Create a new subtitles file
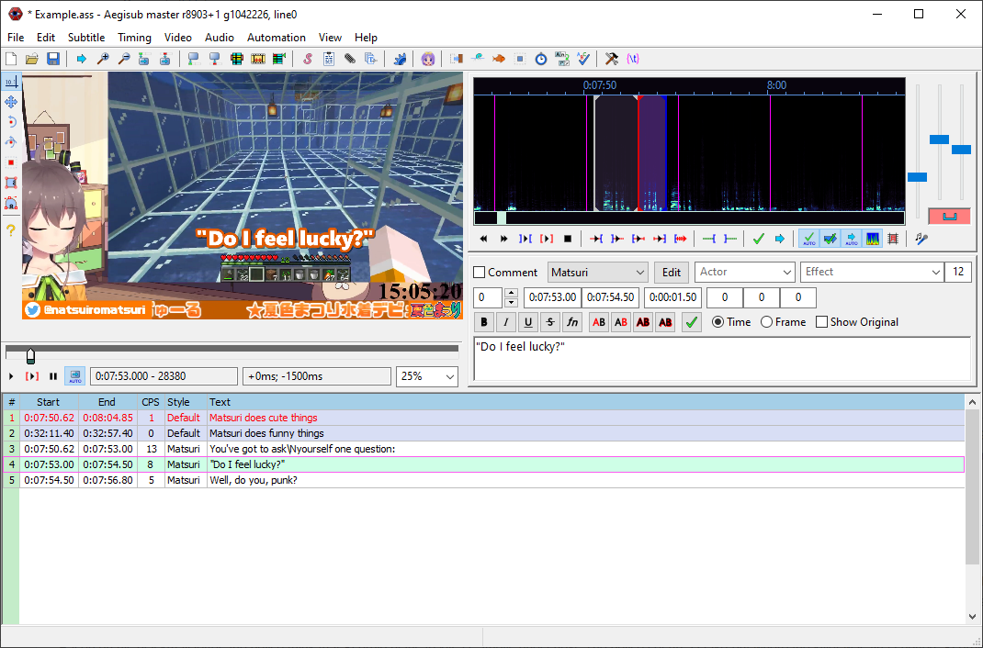The image size is (983, 648). 11,59
